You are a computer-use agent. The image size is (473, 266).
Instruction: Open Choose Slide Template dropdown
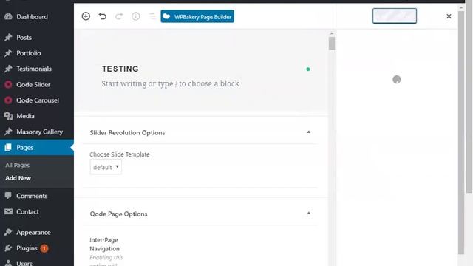click(106, 167)
